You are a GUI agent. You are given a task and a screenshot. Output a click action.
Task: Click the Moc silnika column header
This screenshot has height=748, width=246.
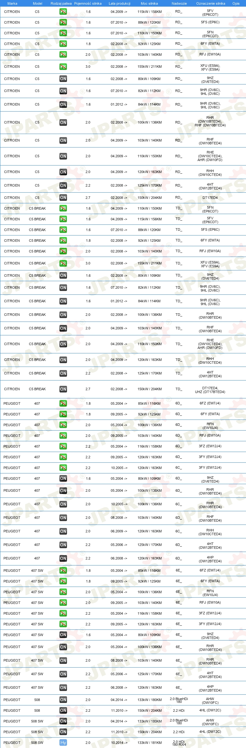point(149,3)
